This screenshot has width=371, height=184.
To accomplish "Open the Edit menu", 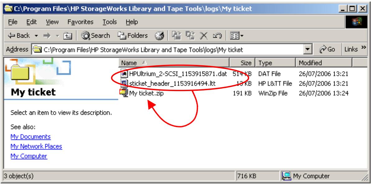I will [x=31, y=22].
